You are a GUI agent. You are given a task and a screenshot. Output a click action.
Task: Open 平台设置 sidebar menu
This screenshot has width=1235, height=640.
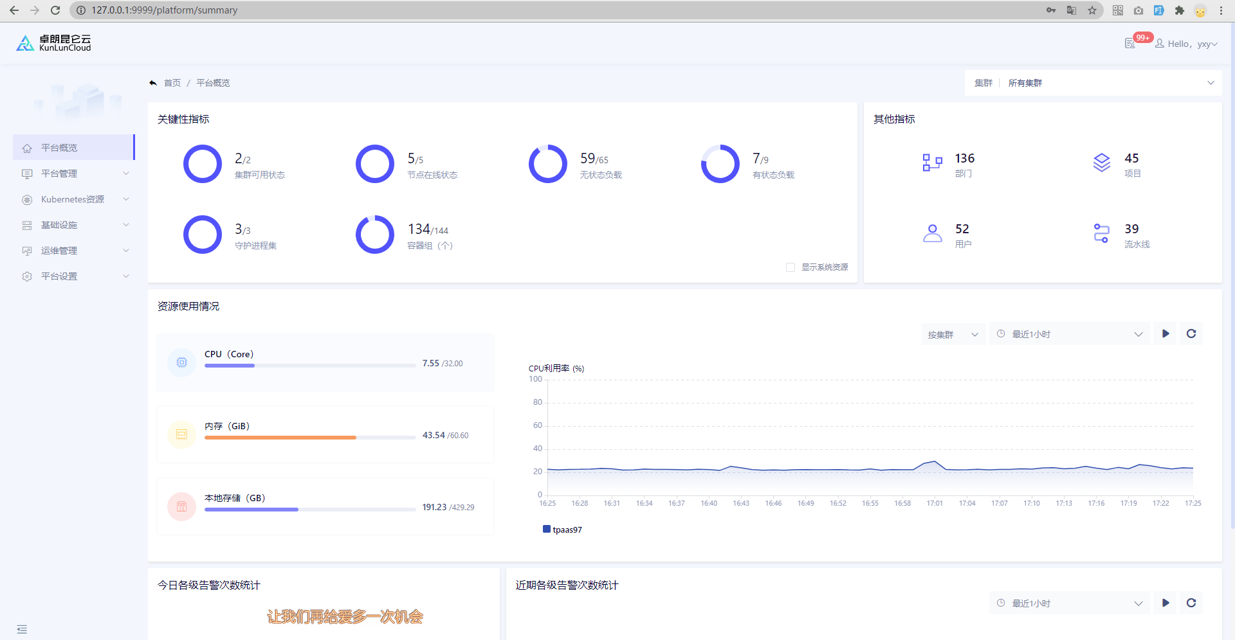(73, 276)
